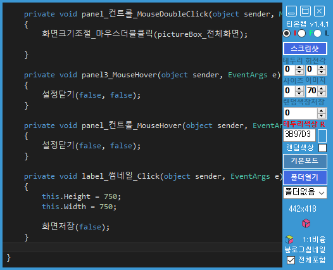Click the this.Height = 750 line
This screenshot has width=333, height=270.
tap(81, 196)
